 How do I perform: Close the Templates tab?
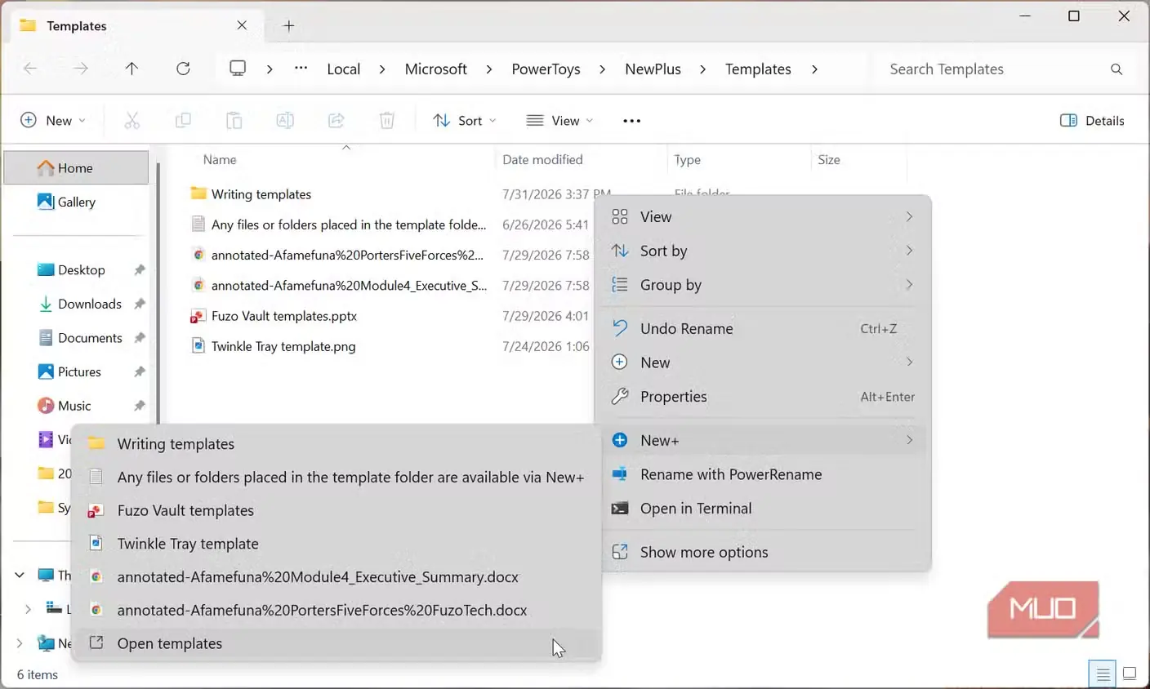[x=242, y=25]
